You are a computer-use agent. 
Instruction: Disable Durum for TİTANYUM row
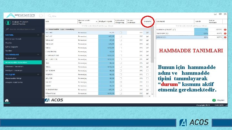pos(147,93)
